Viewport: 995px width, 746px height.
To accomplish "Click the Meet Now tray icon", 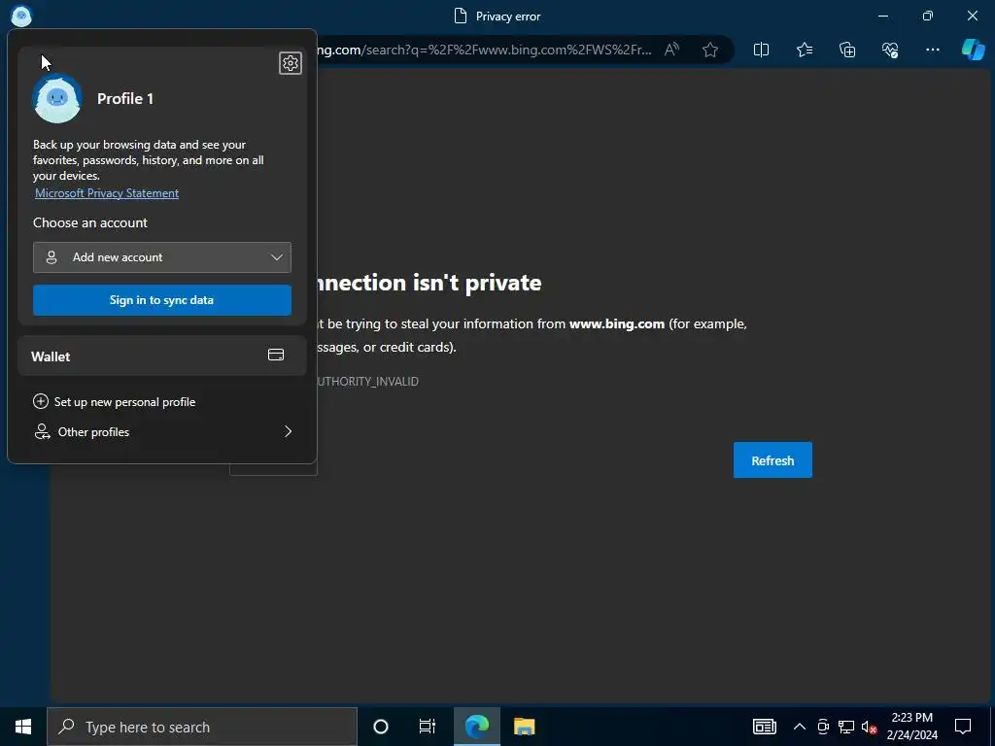I will coord(823,727).
